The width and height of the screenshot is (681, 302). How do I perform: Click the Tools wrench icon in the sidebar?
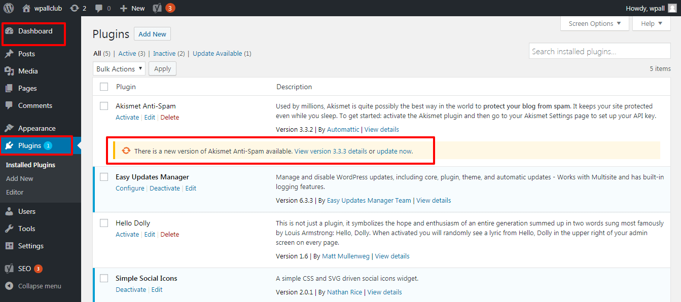(x=9, y=229)
